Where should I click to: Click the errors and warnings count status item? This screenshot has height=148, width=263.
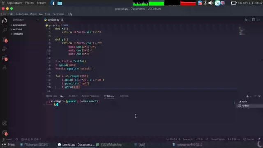(x=31, y=139)
